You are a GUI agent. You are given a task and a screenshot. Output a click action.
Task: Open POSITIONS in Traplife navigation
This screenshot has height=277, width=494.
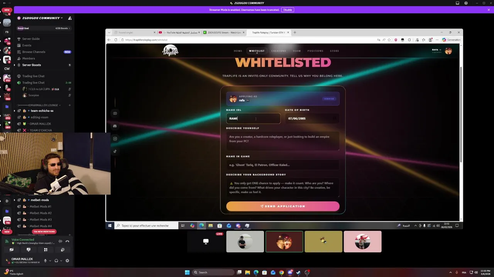[x=315, y=51]
